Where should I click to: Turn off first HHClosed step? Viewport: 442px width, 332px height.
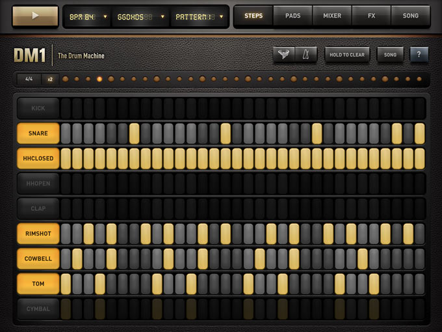66,158
